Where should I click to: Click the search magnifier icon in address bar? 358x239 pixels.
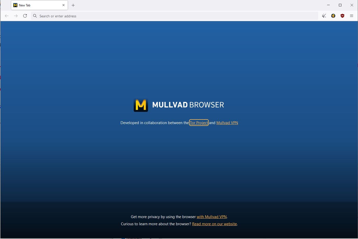[35, 16]
